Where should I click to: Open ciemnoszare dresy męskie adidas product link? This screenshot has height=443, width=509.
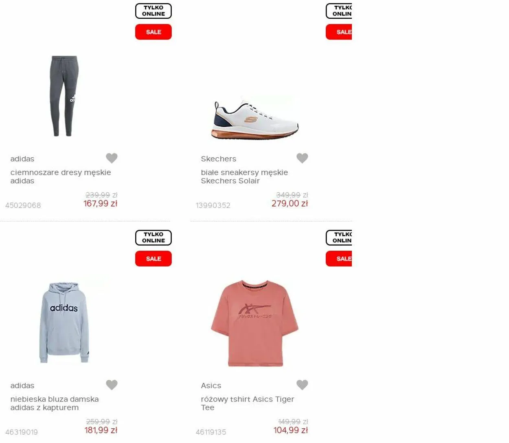pyautogui.click(x=61, y=176)
